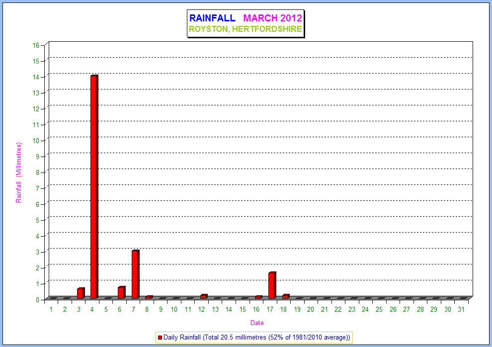The height and width of the screenshot is (347, 492).
Task: Click y-axis value '16'
Action: coord(36,45)
